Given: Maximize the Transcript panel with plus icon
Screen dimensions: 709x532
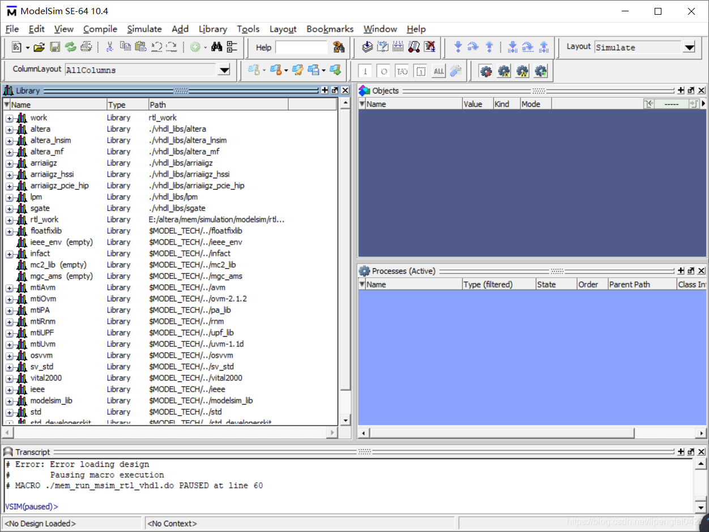Looking at the screenshot, I should coord(681,452).
